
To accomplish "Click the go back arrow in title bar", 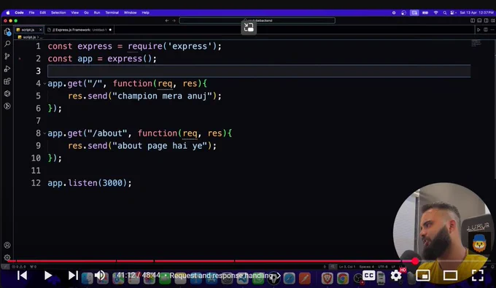I will point(167,20).
